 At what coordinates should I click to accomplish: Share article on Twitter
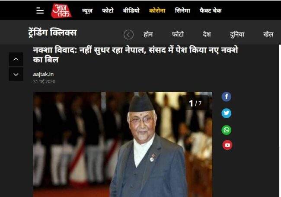click(x=227, y=113)
